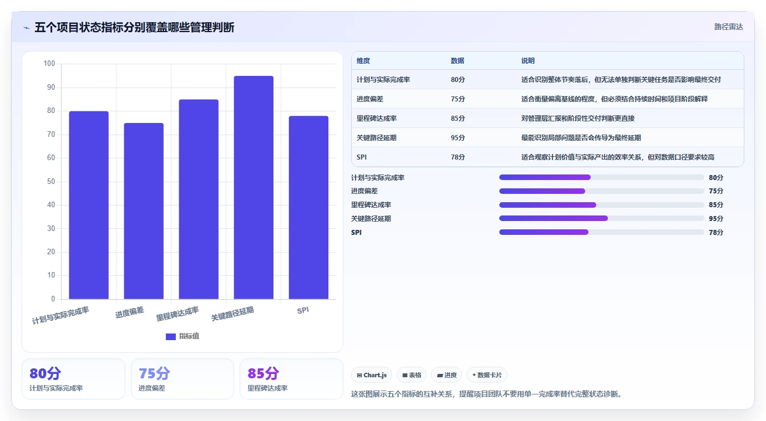Click 关键路径延期 x-axis label under chart
Viewport: 766px width, 421px height.
[x=232, y=314]
